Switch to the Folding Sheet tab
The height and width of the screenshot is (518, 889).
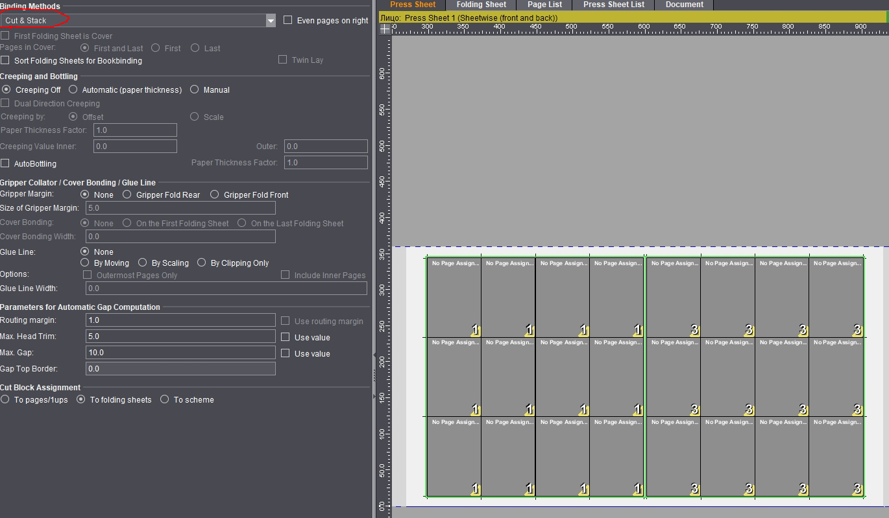(x=481, y=5)
